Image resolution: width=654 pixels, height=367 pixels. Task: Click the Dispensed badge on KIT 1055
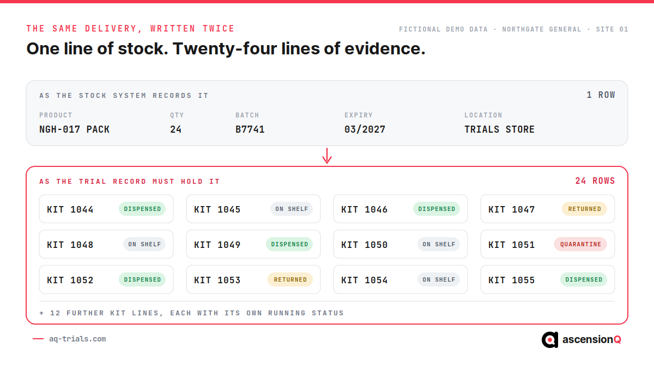pos(584,279)
